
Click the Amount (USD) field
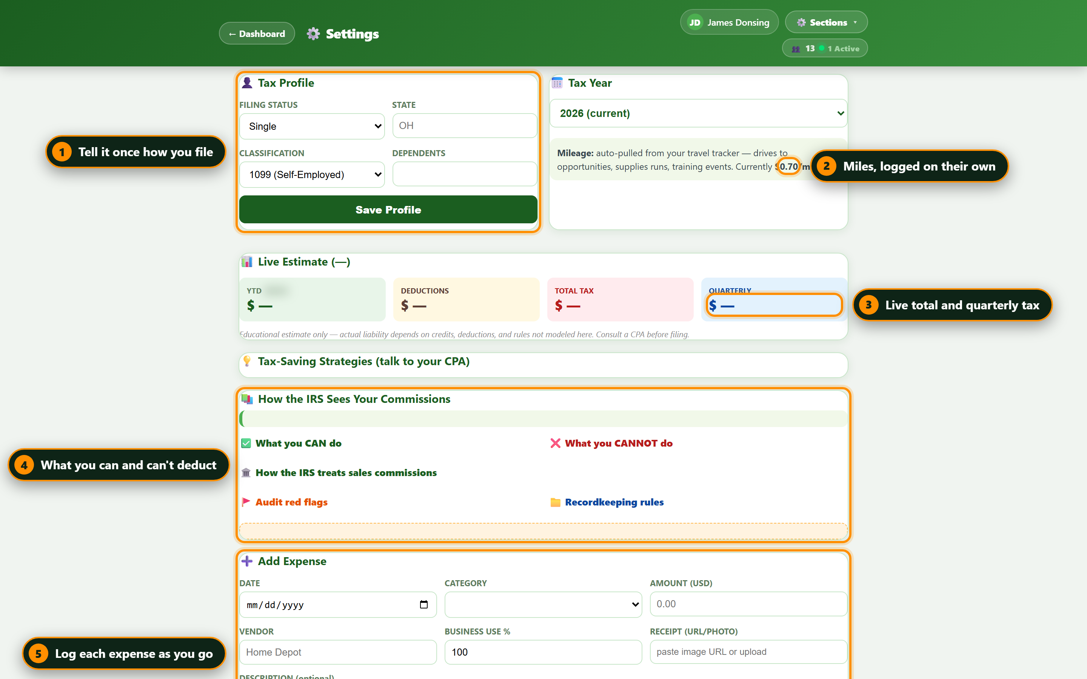748,604
